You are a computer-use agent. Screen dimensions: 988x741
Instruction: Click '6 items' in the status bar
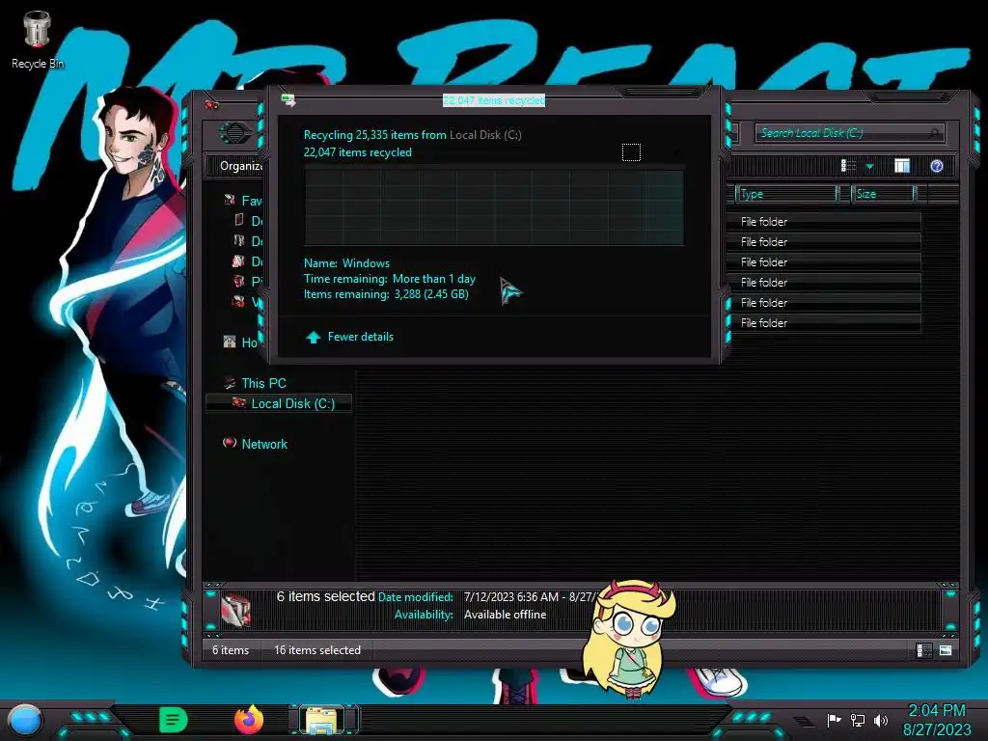click(230, 650)
